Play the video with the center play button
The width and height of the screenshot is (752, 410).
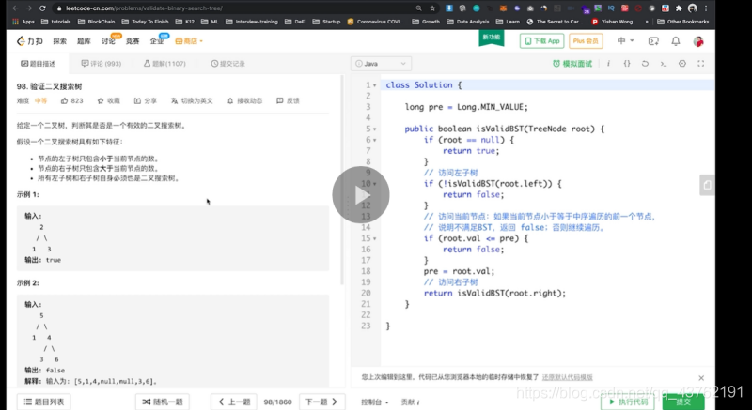pyautogui.click(x=361, y=194)
